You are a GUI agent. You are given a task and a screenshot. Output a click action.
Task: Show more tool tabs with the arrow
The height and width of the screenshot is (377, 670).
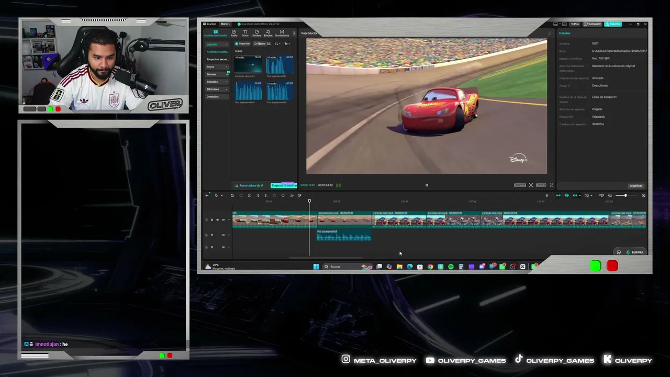point(294,33)
